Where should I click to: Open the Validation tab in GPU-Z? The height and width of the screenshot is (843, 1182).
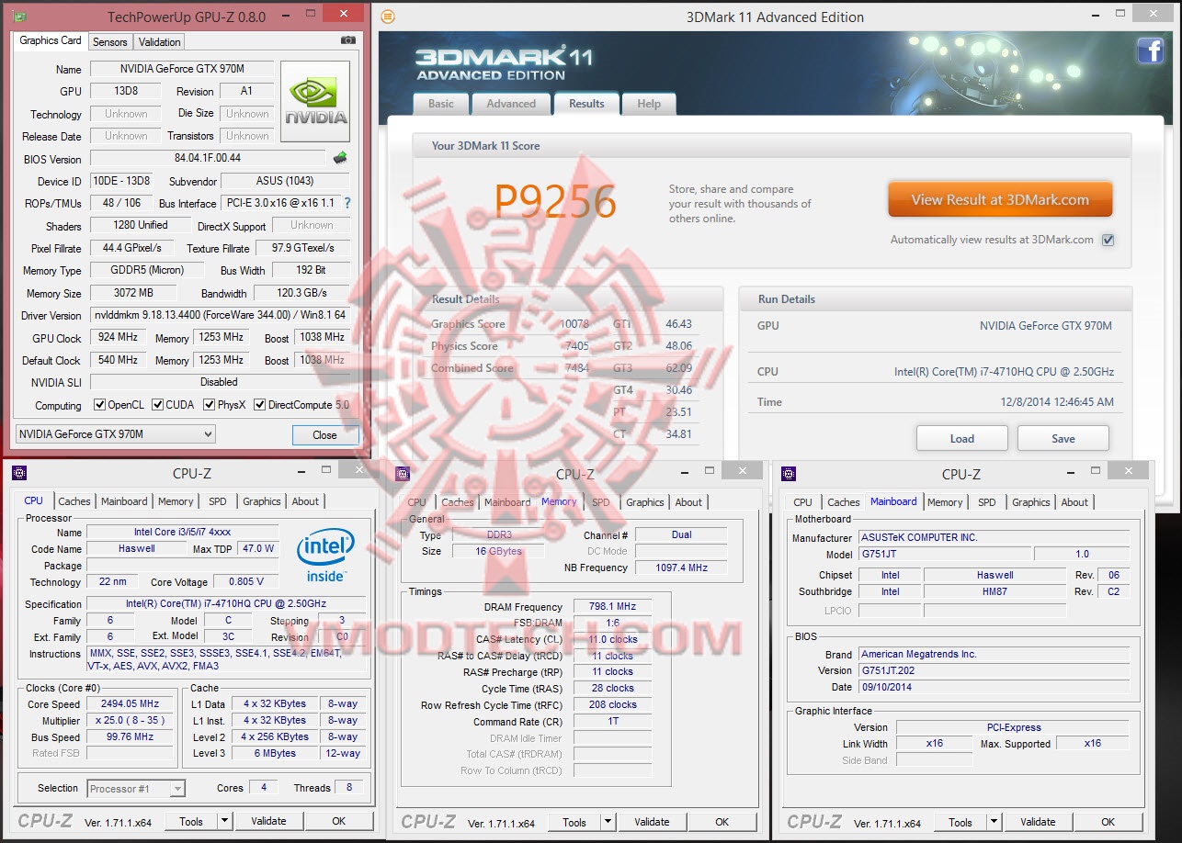pos(160,41)
